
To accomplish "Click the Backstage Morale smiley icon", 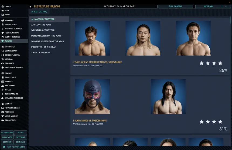I will click(2, 67).
